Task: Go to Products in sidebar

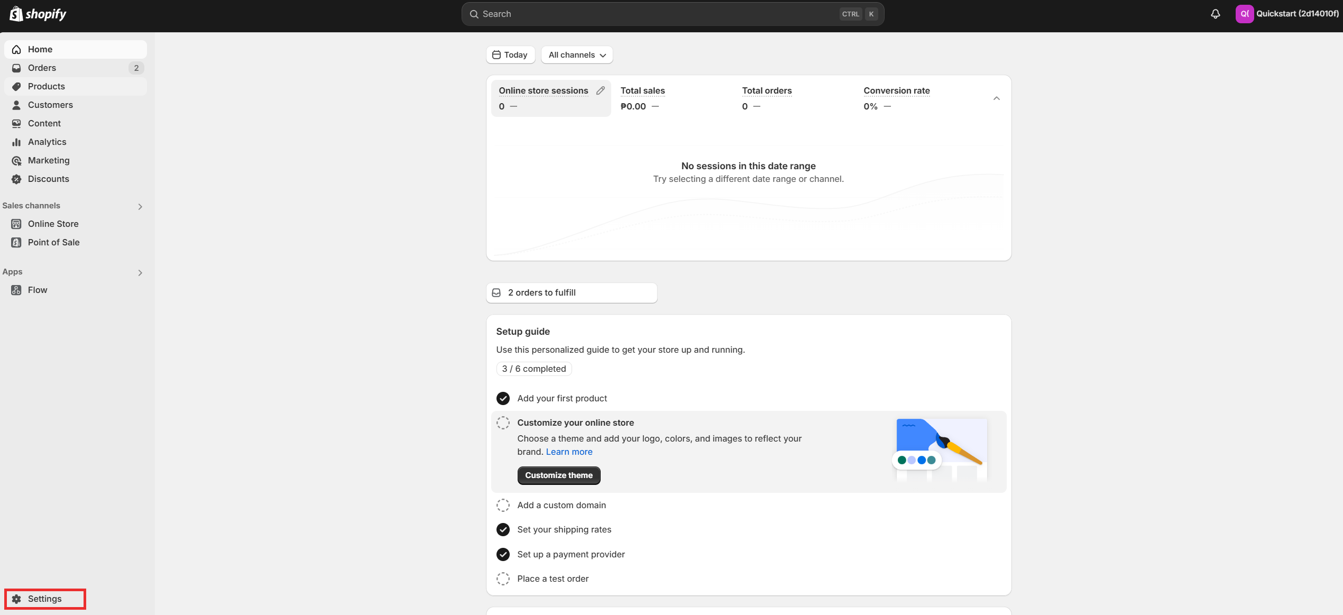Action: pos(47,86)
